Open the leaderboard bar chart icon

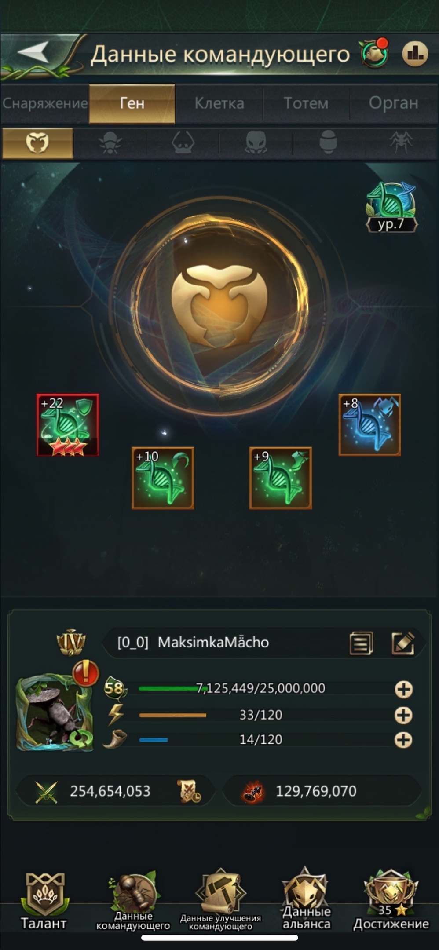(415, 54)
